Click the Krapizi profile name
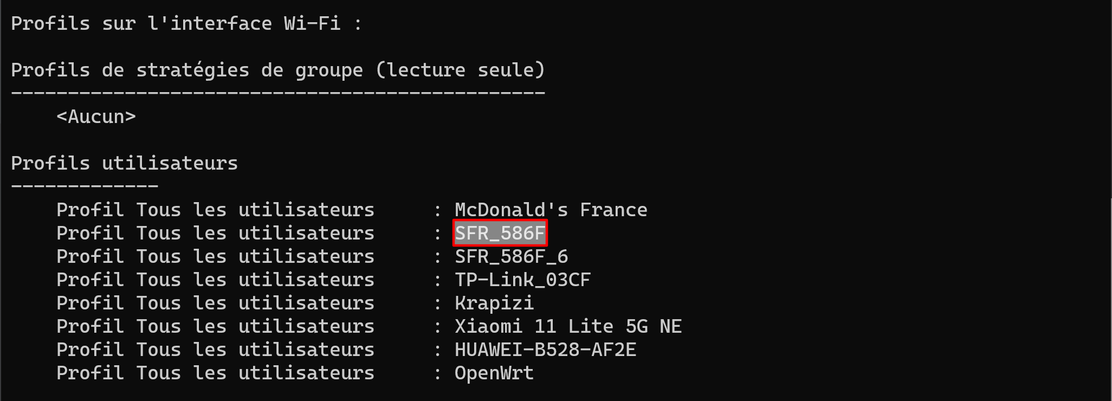The height and width of the screenshot is (401, 1112). (x=494, y=303)
